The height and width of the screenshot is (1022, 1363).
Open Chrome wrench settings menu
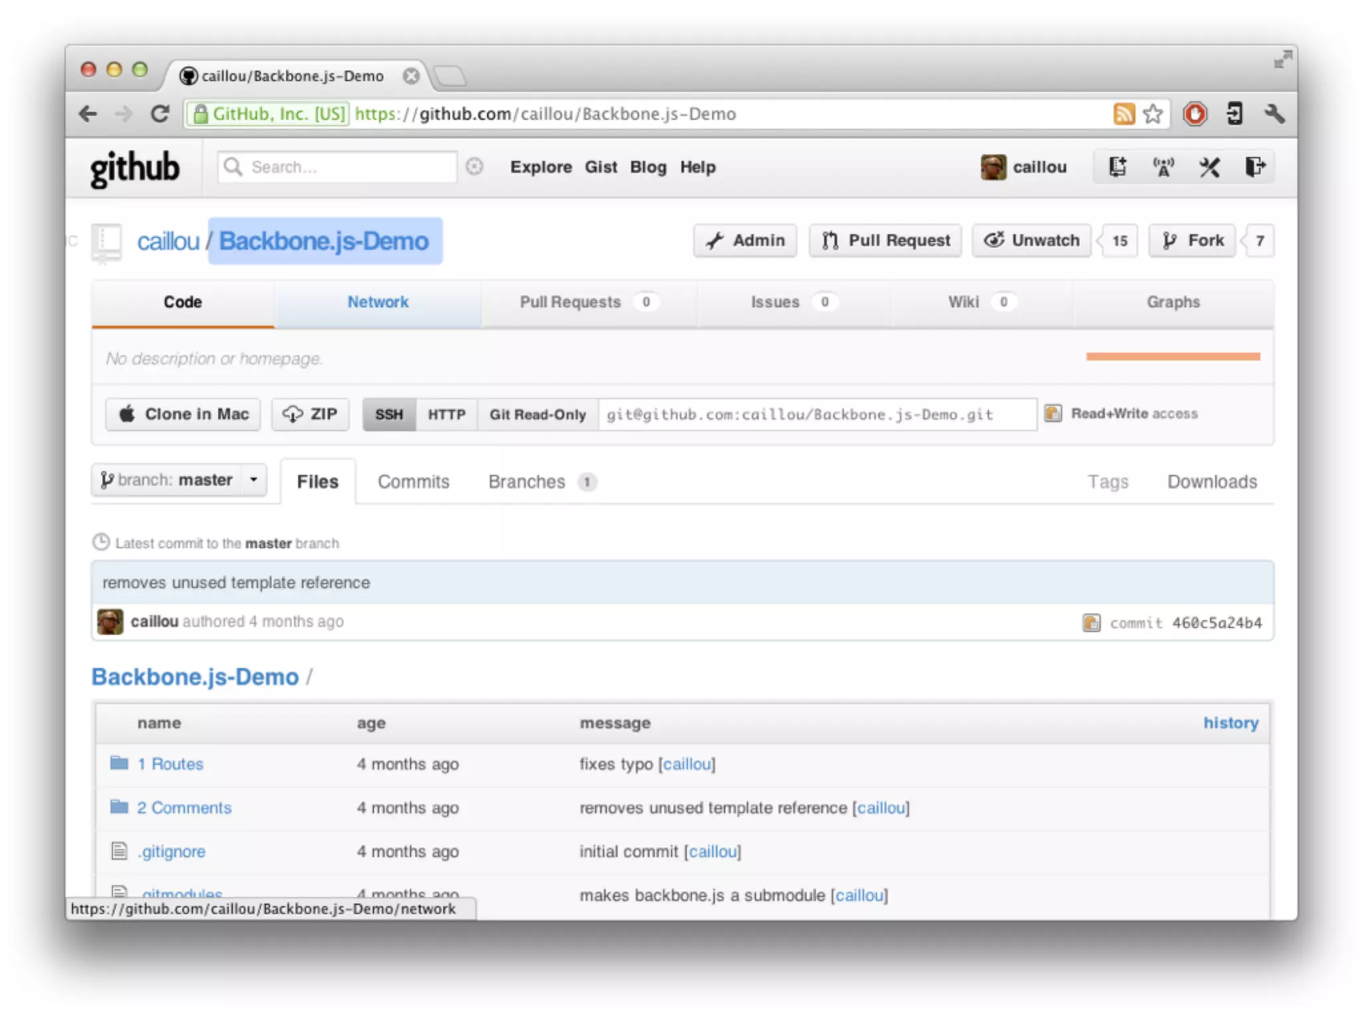pos(1274,114)
